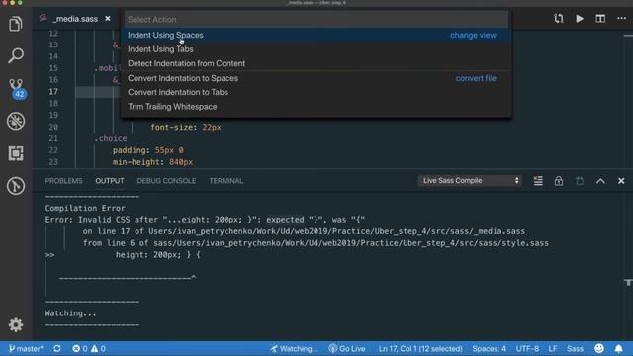633x356 pixels.
Task: Open Source Control with 42 changes
Action: click(x=16, y=88)
